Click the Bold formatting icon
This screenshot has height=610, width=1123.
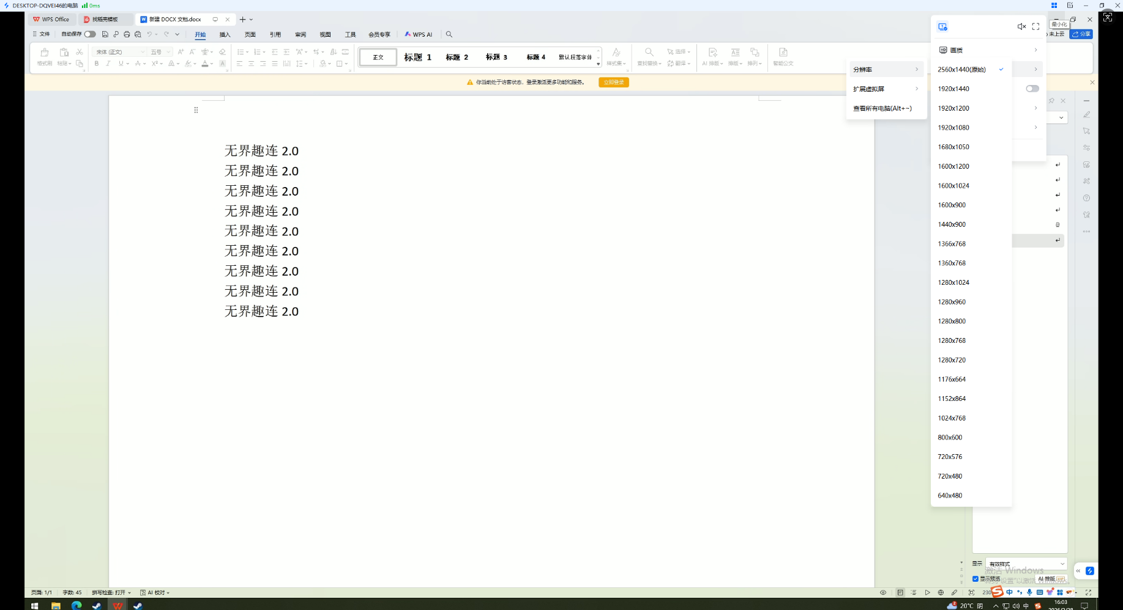[97, 64]
